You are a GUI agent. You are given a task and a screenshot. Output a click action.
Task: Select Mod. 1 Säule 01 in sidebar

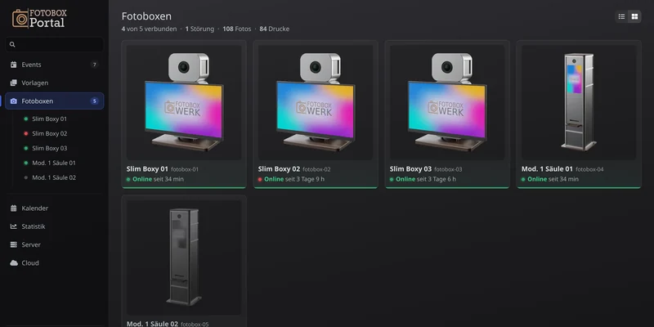pos(54,163)
